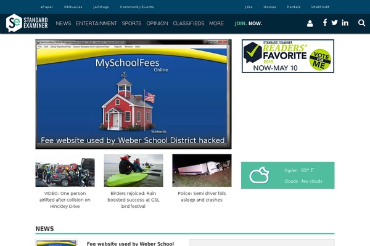Click the NEWS section heading
This screenshot has height=246, width=370.
coord(44,229)
